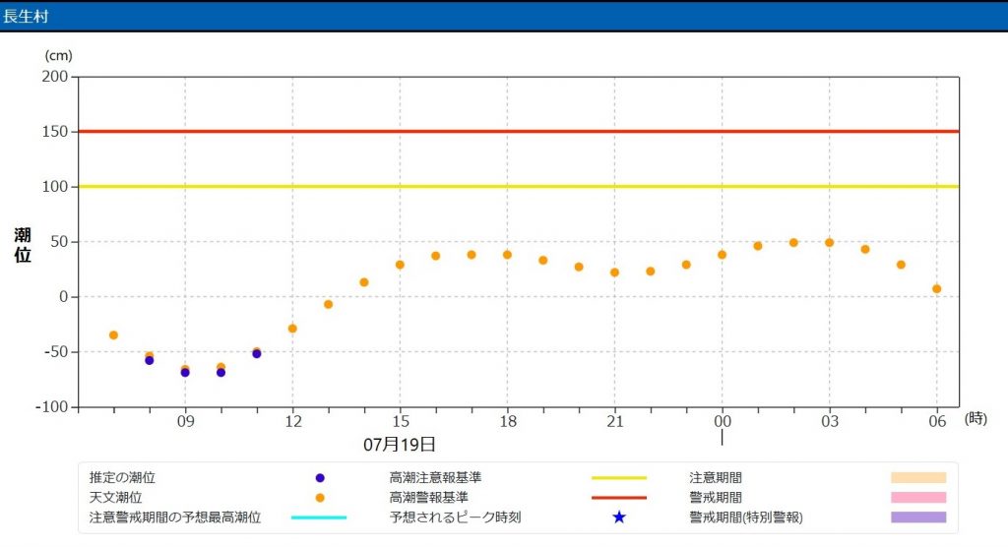The image size is (1008, 547).
Task: Click the -100 y-axis tick label
Action: click(51, 407)
